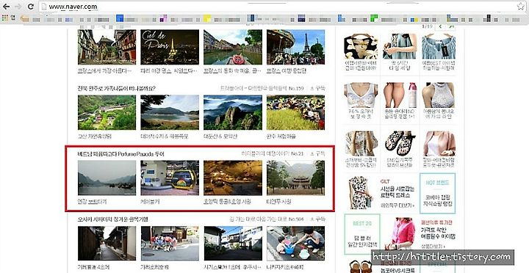This screenshot has width=529, height=273.
Task: Click the browser forward arrow
Action: [18, 7]
